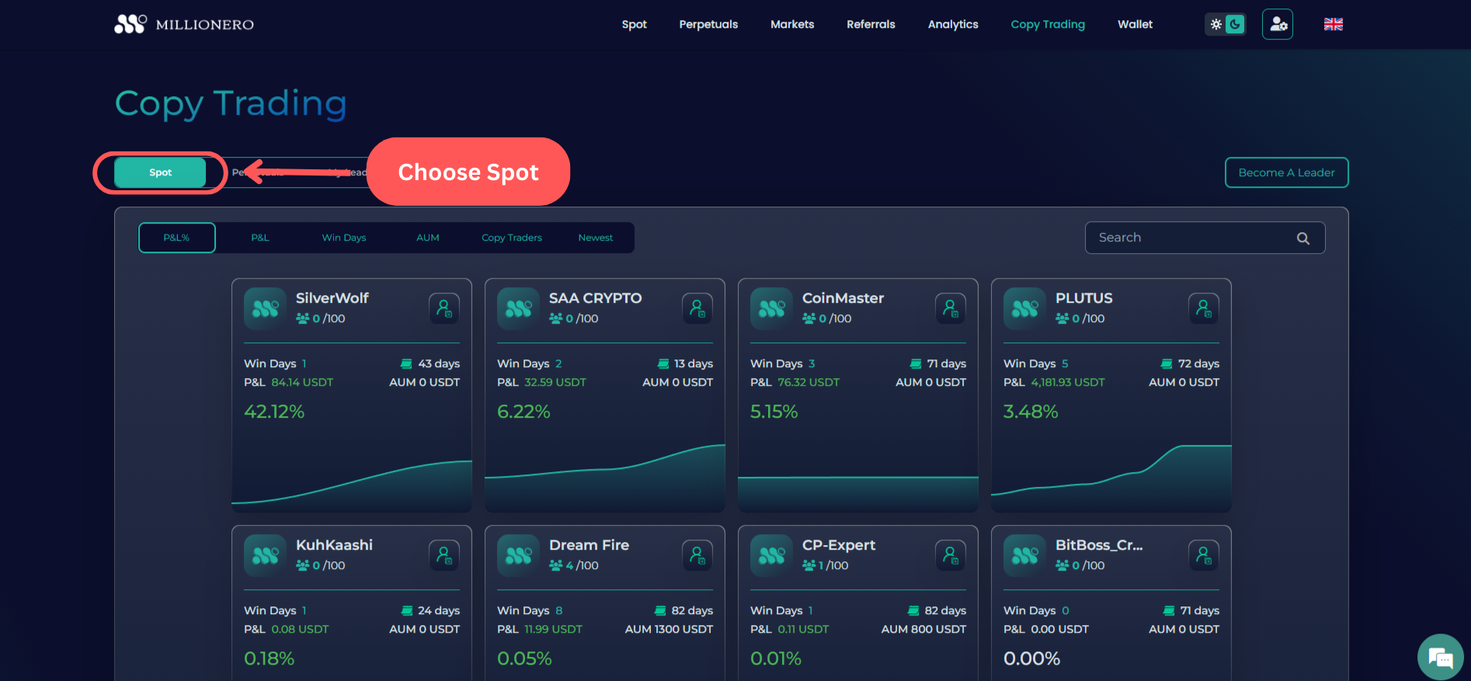Click the CoinMaster avatar icon
Screen dimensions: 1471x681
pos(771,308)
